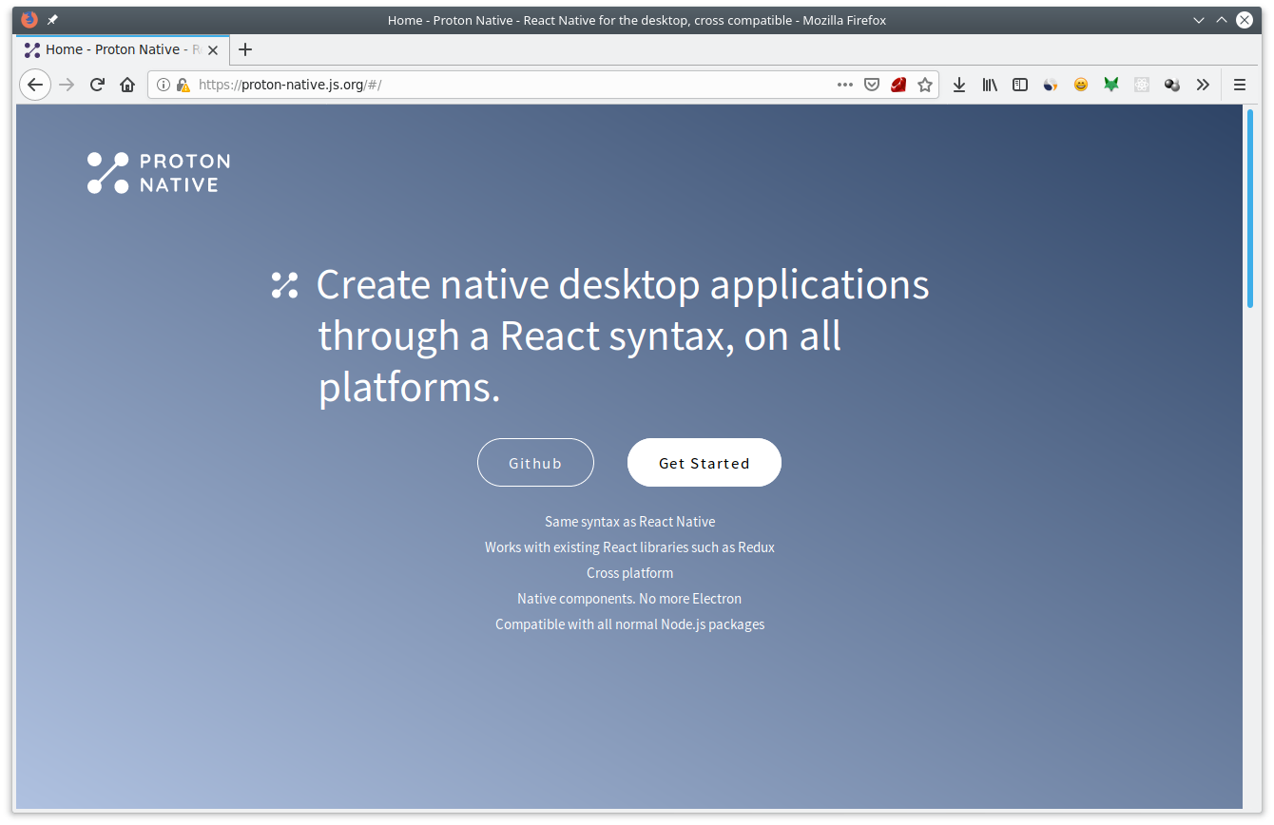
Task: Open the Downloads icon in the toolbar
Action: pyautogui.click(x=958, y=85)
